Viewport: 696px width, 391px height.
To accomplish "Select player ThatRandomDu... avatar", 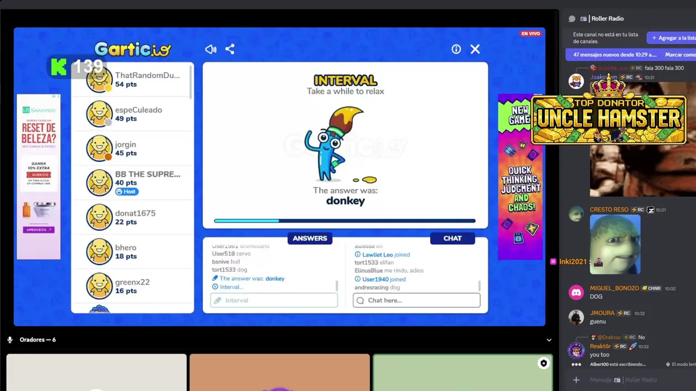I will [100, 80].
